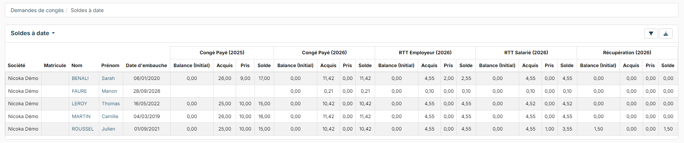Viewport: 684px width, 143px height.
Task: Click first name Manon link
Action: [110, 91]
